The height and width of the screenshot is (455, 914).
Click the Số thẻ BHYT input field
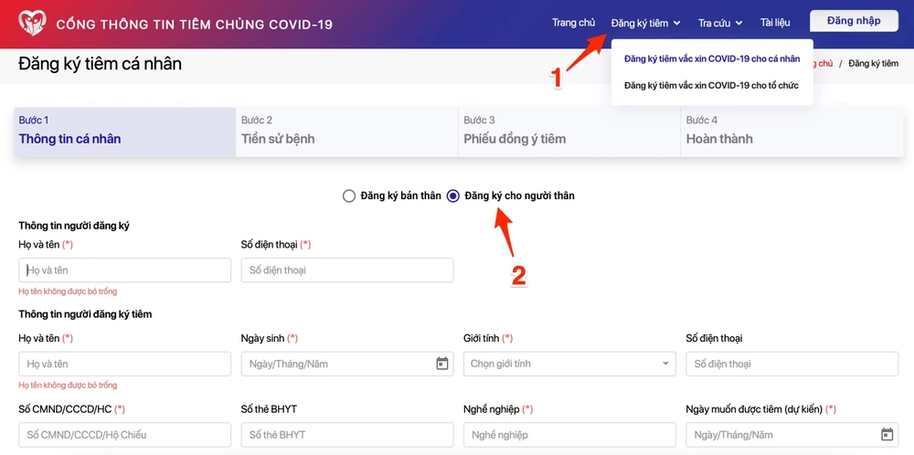click(346, 435)
